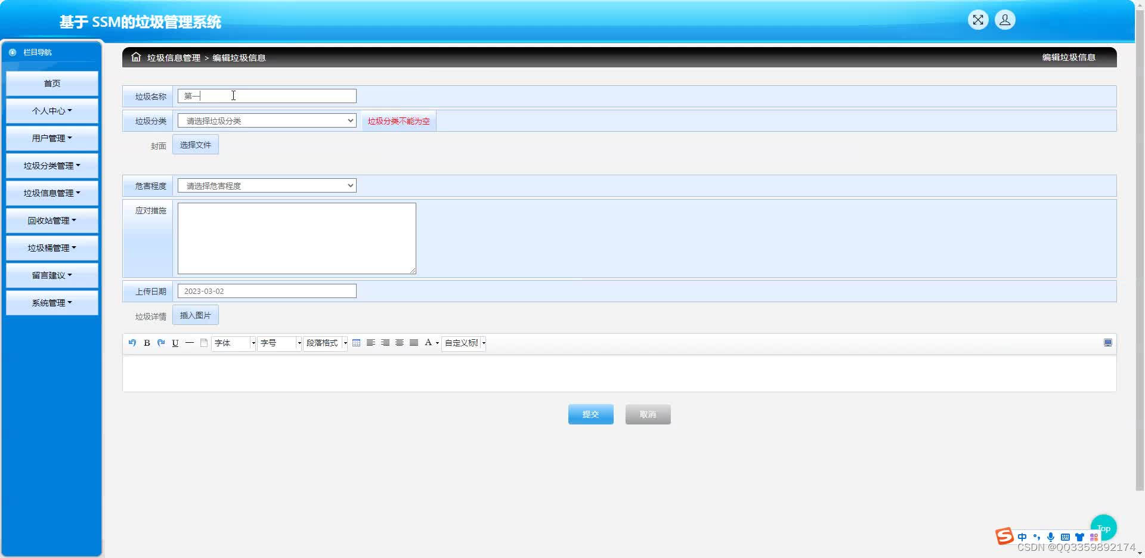Click the 插入图片 button
Viewport: 1145px width, 558px height.
point(196,315)
